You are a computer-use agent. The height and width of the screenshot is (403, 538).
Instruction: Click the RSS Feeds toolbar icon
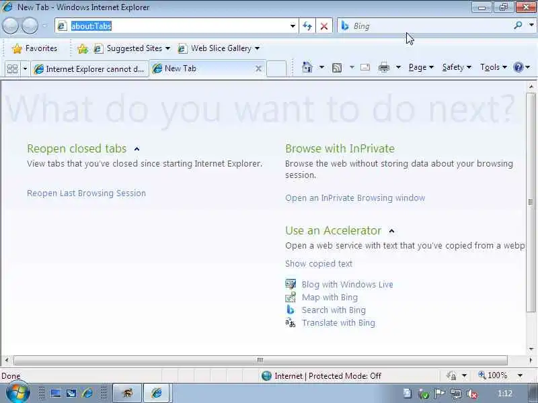click(337, 68)
